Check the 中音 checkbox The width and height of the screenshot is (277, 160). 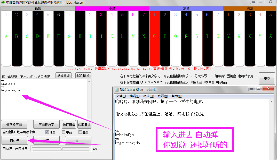[64, 132]
